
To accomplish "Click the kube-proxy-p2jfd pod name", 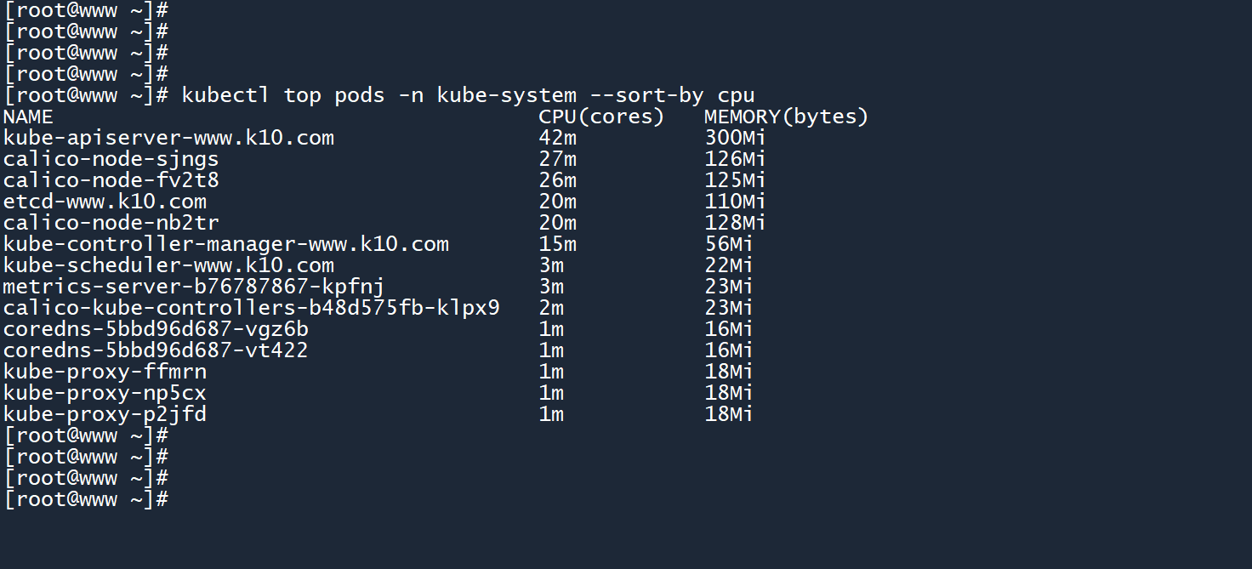I will pos(105,414).
